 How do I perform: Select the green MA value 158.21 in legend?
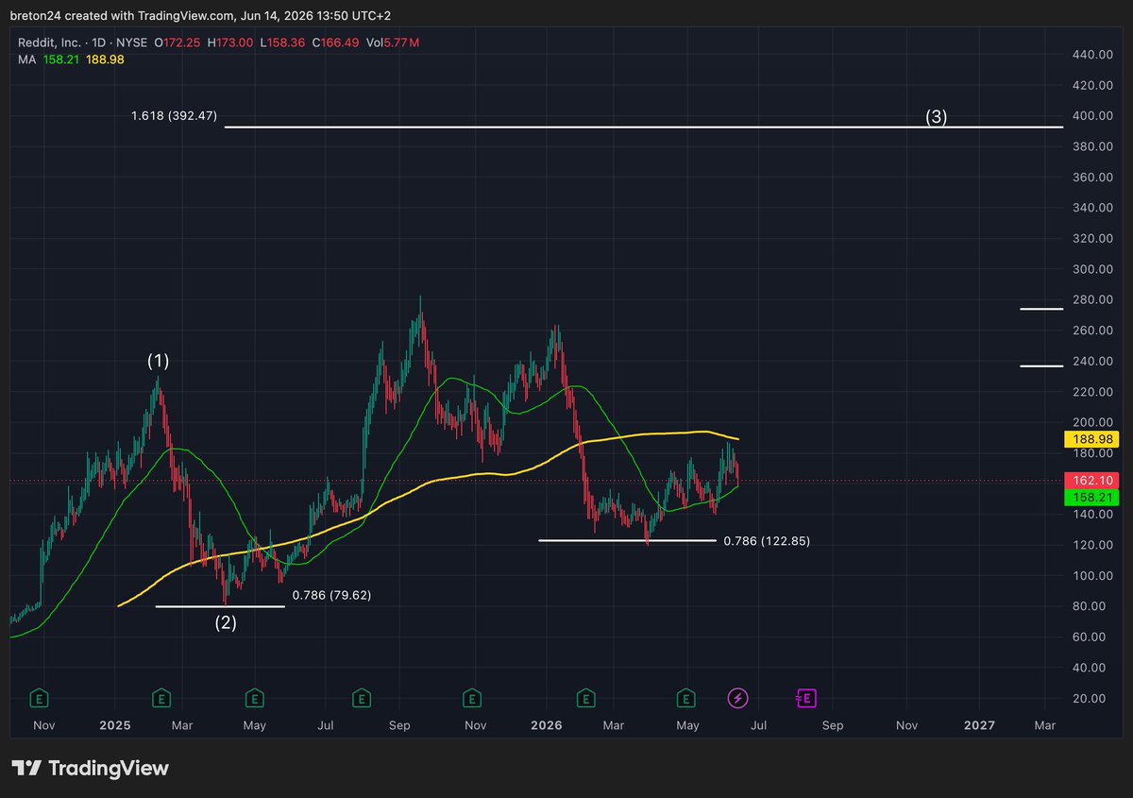61,59
